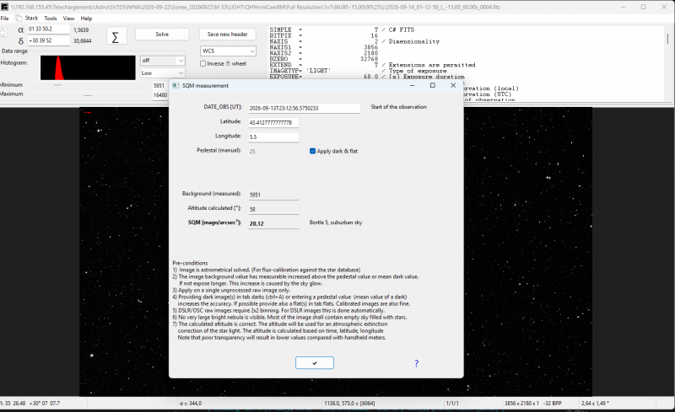Open the View menu
The height and width of the screenshot is (412, 675).
click(69, 18)
